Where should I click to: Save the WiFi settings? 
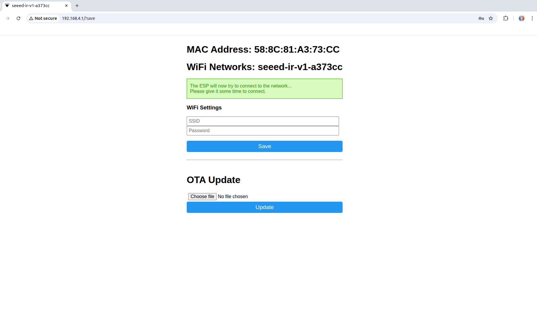coord(265,146)
